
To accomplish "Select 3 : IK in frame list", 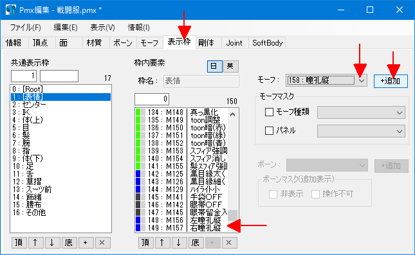I will pyautogui.click(x=60, y=112).
